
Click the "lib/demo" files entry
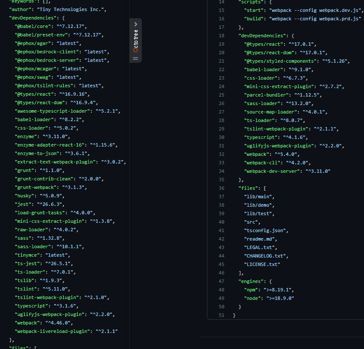(x=258, y=205)
